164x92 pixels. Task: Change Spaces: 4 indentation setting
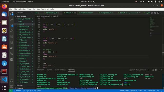tap(134, 91)
